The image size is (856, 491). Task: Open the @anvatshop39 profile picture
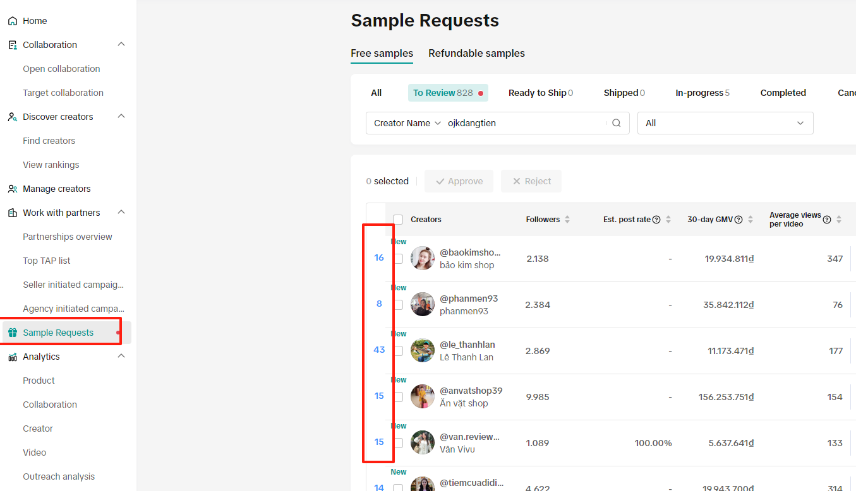pos(423,396)
